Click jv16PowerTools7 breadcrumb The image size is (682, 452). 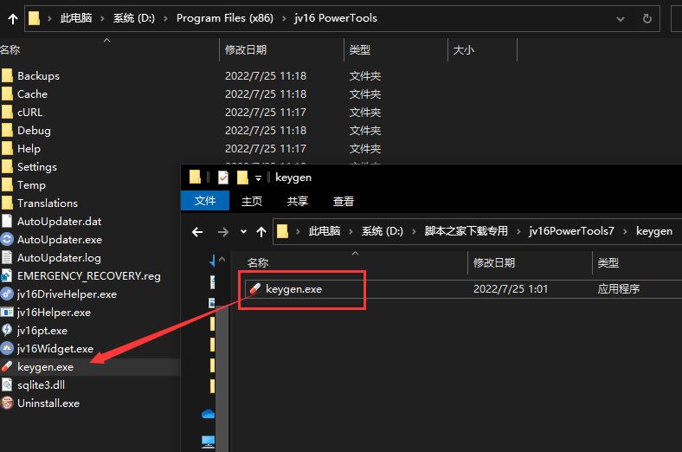[x=571, y=231]
